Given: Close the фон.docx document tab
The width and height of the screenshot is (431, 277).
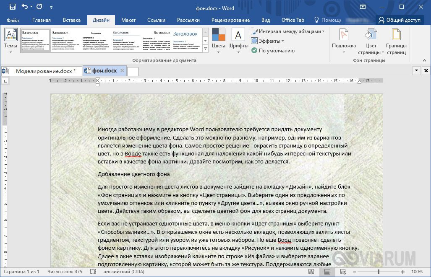Looking at the screenshot, I should tap(122, 70).
